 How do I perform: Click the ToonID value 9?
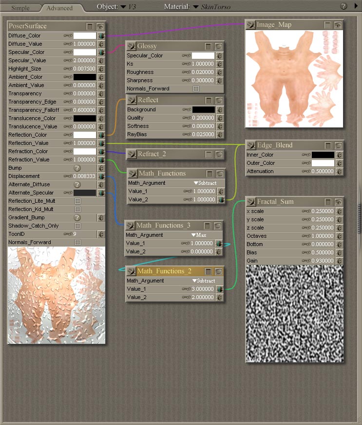[x=75, y=234]
